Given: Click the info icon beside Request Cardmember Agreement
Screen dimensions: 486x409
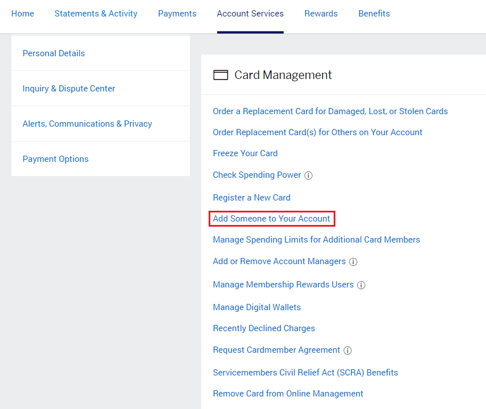Looking at the screenshot, I should pos(347,350).
